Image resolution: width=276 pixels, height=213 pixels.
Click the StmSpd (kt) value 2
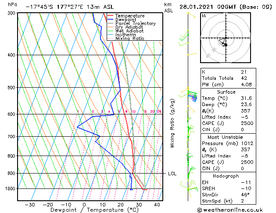(x=242, y=201)
